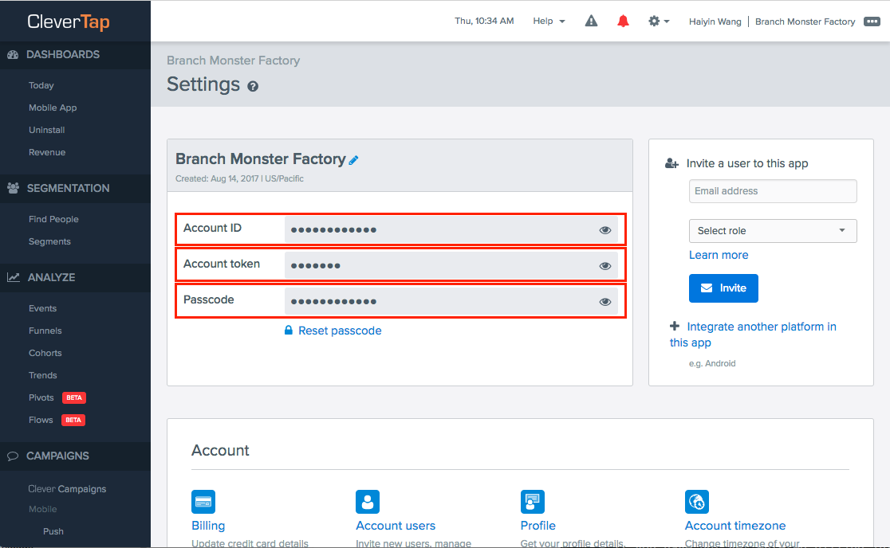
Task: Click the Dashboards gauge icon
Action: coord(13,54)
